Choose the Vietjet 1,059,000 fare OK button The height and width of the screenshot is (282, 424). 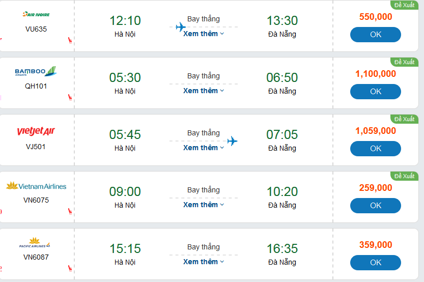[375, 149]
